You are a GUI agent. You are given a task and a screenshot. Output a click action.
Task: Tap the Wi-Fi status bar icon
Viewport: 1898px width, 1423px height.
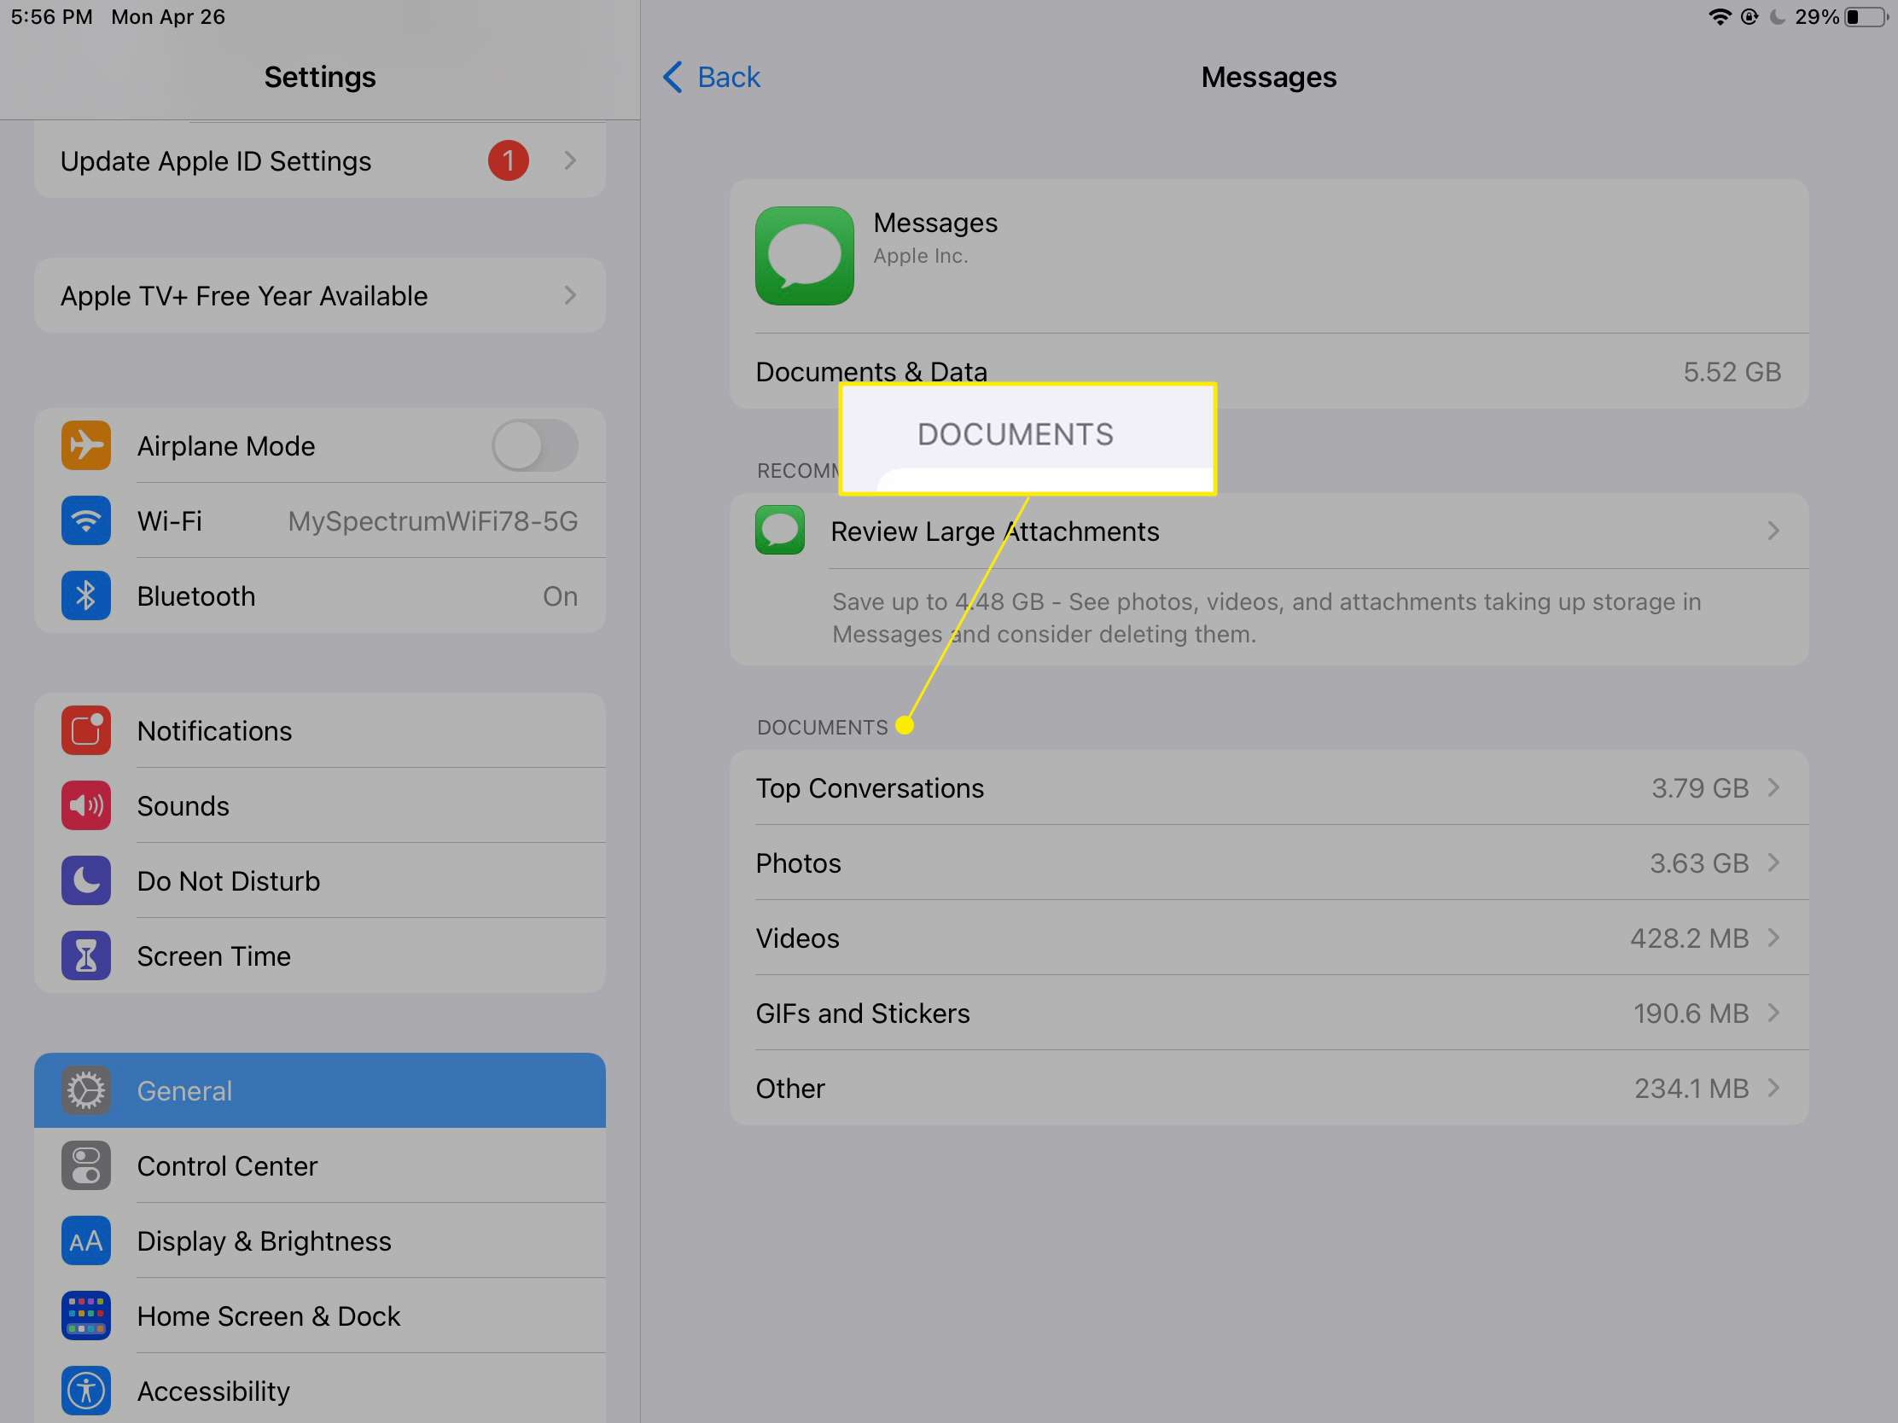pyautogui.click(x=1720, y=16)
